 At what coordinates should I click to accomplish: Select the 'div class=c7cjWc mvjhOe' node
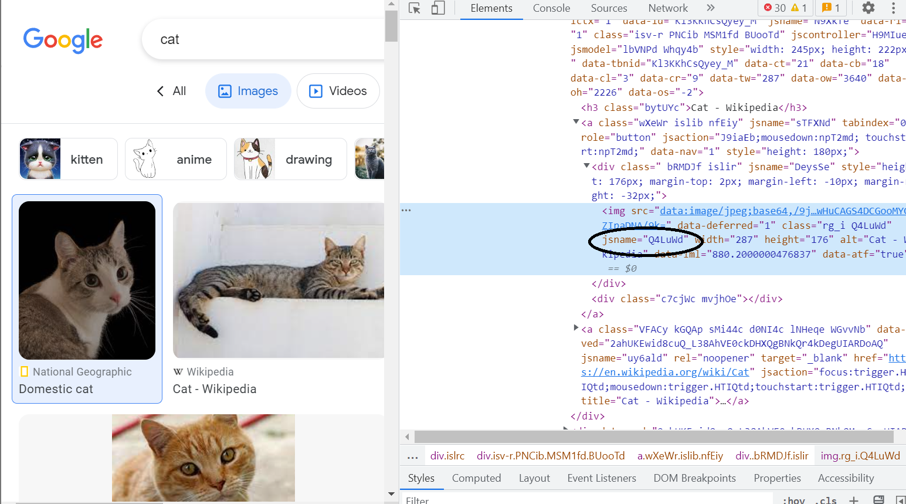687,299
